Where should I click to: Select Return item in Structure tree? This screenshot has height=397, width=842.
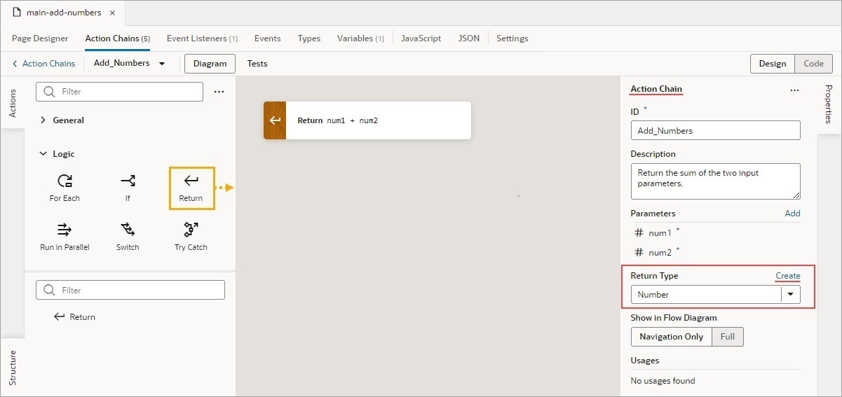tap(75, 317)
